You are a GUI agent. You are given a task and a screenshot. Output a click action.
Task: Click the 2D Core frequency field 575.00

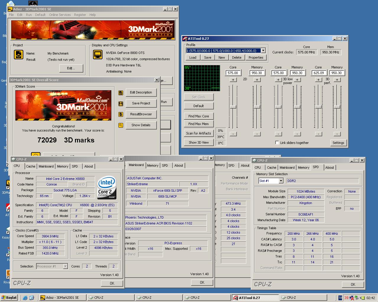233,73
